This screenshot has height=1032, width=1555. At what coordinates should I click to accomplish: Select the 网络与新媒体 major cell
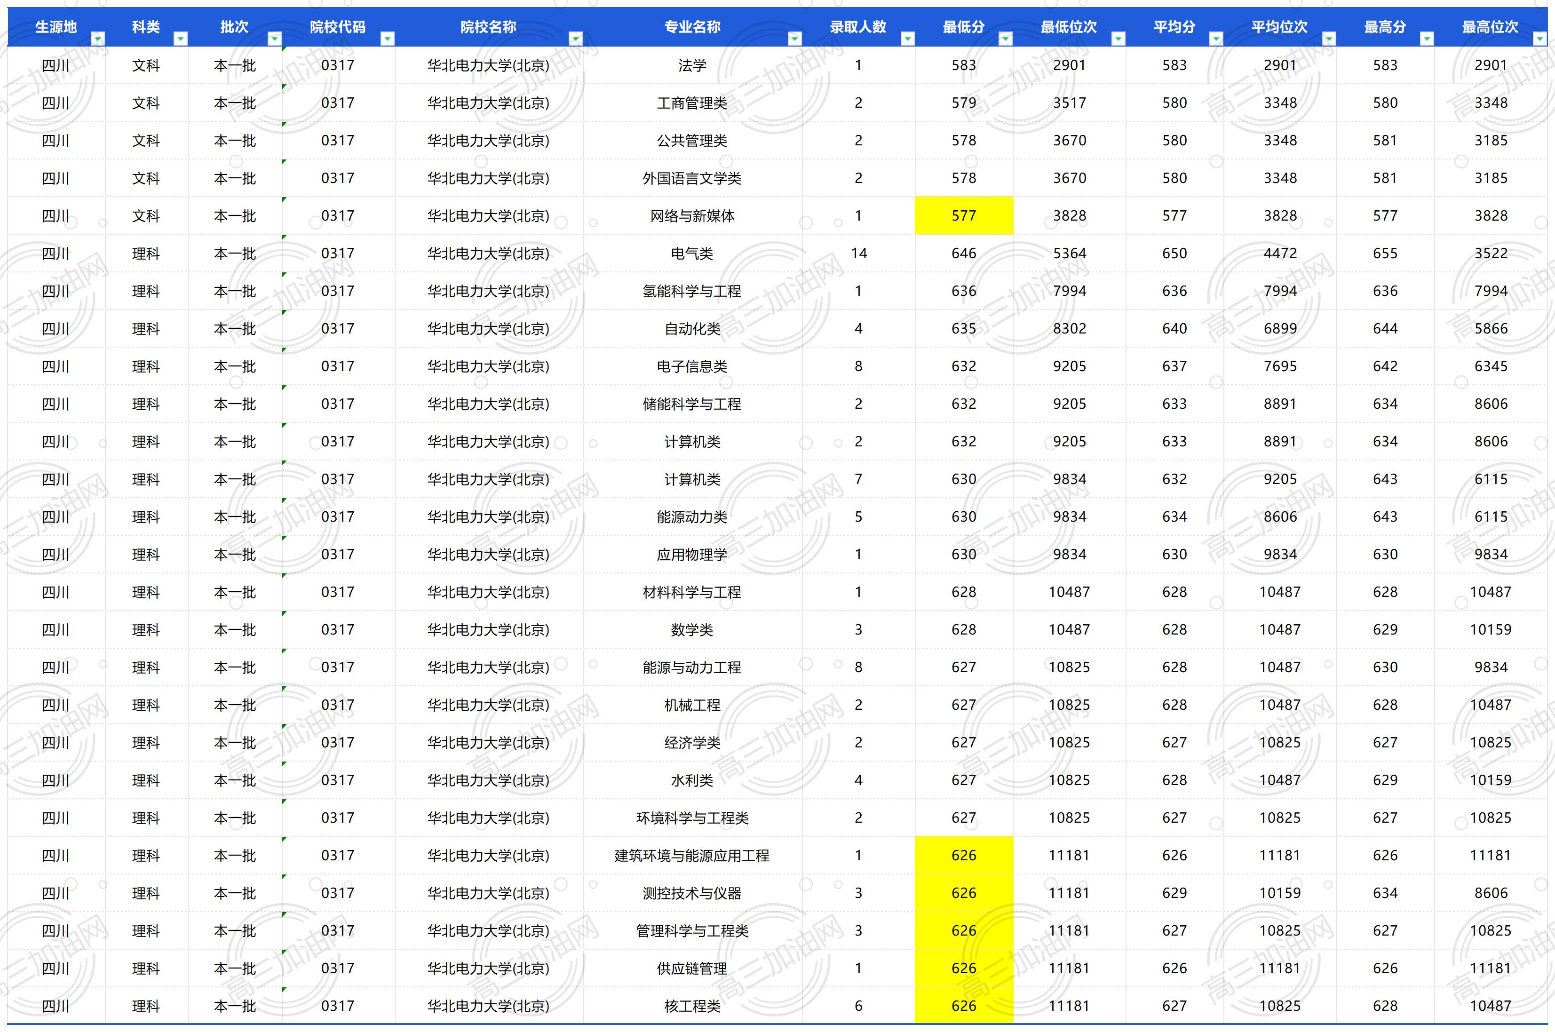693,216
